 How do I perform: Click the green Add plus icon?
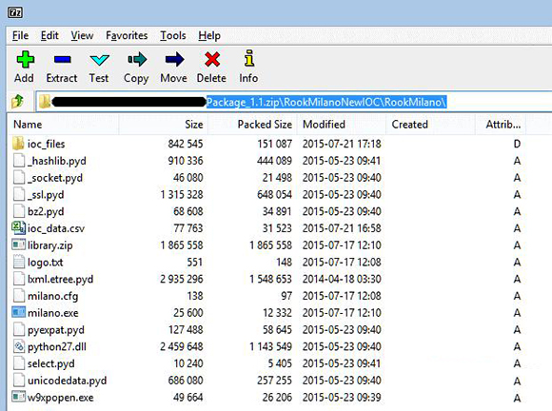26,60
